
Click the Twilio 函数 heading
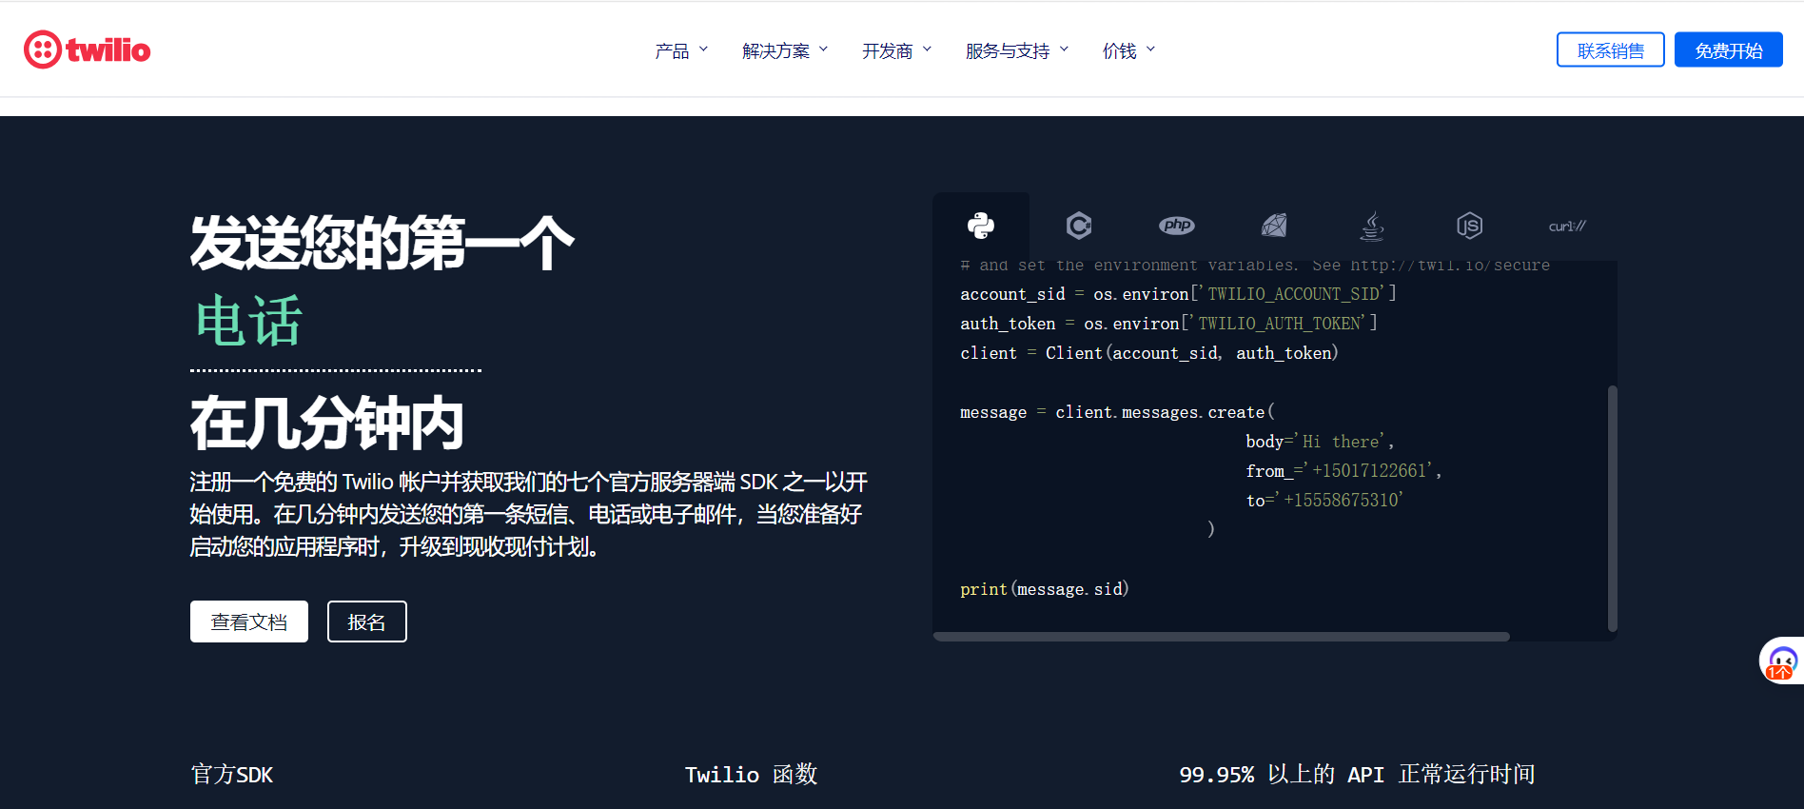[x=752, y=775]
